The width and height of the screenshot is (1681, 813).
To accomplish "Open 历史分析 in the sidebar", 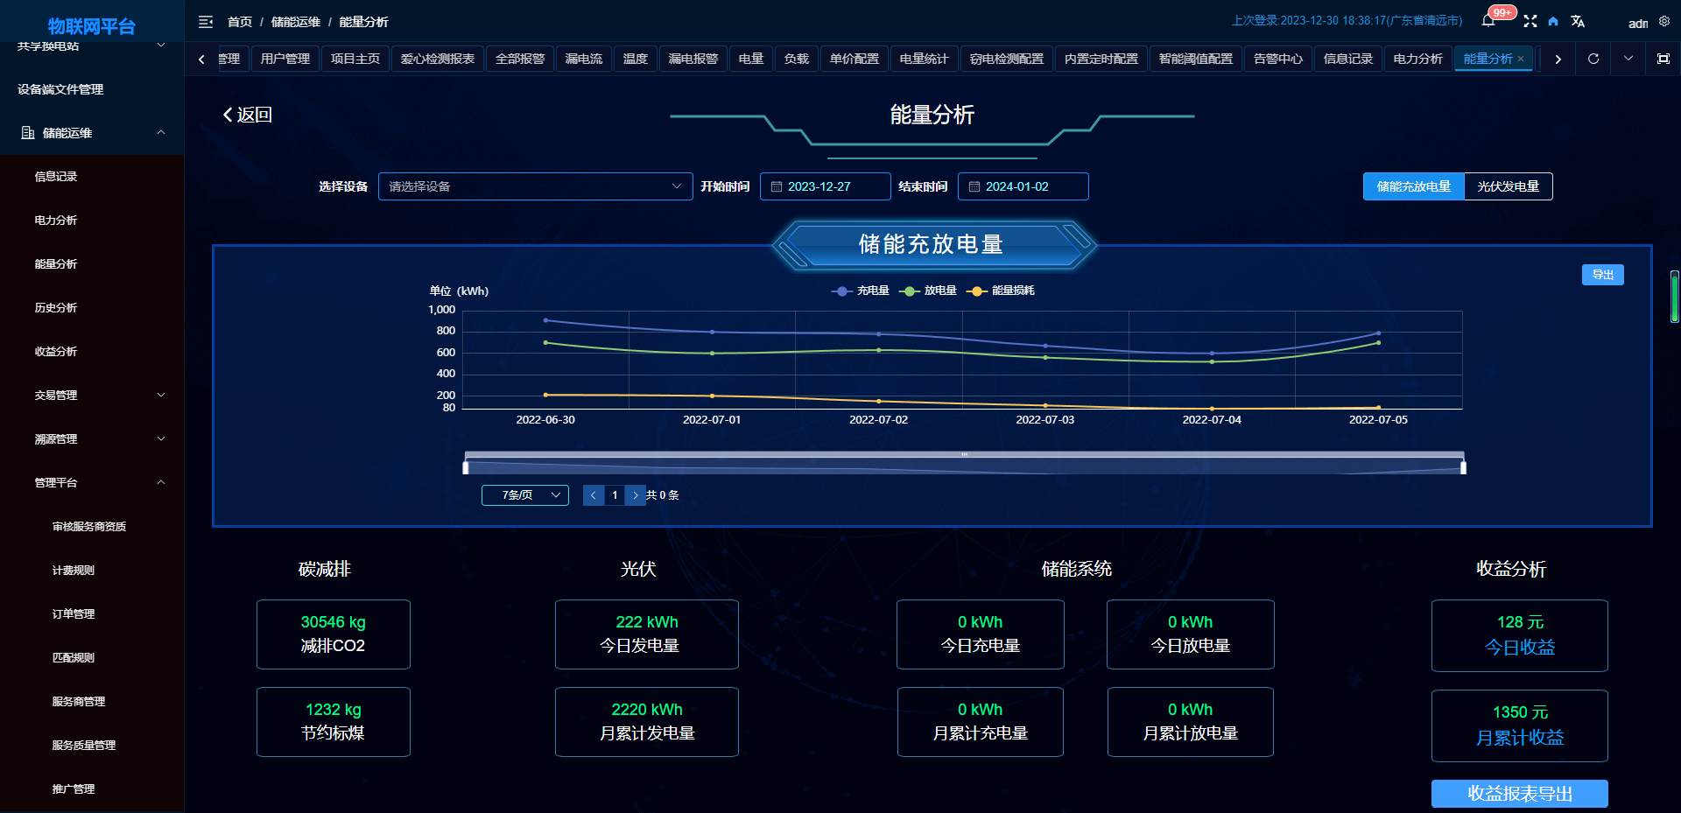I will [92, 308].
